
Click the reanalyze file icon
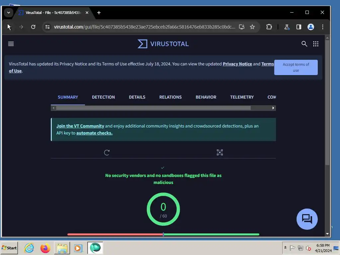coord(107,152)
